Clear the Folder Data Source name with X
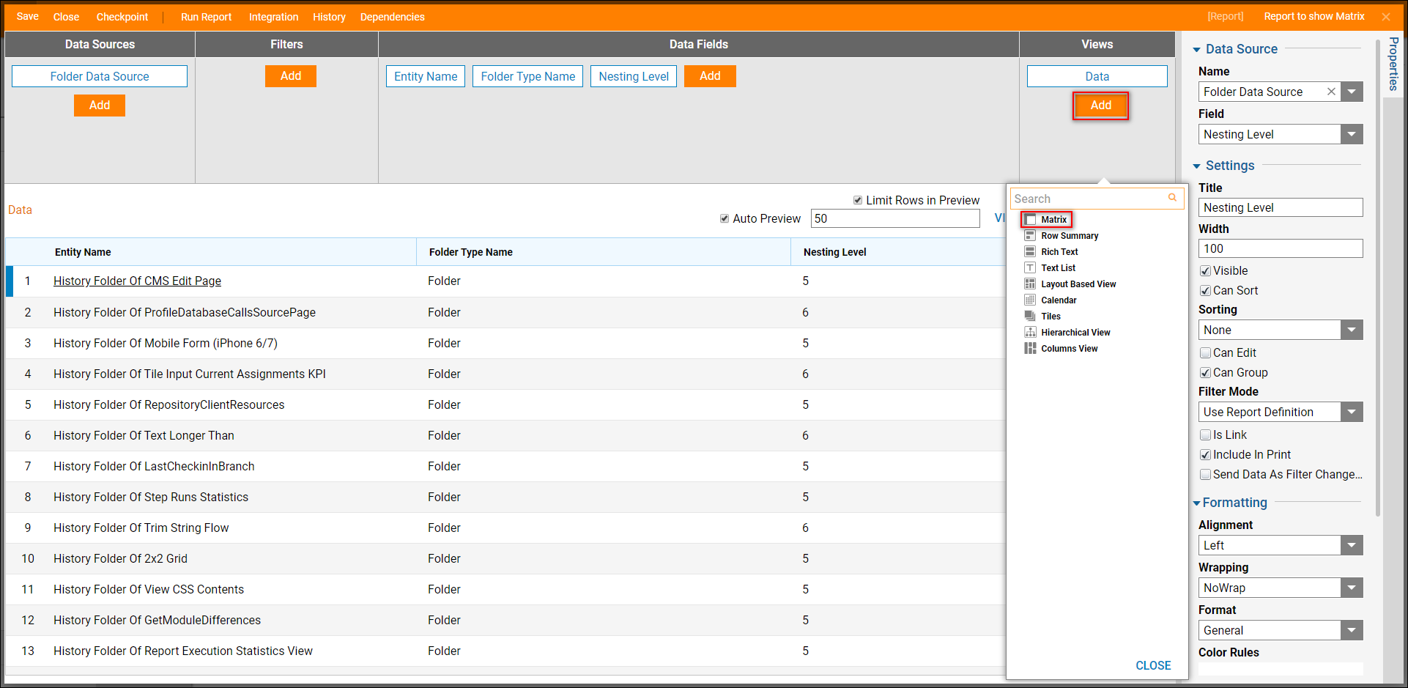The height and width of the screenshot is (688, 1408). [1331, 92]
